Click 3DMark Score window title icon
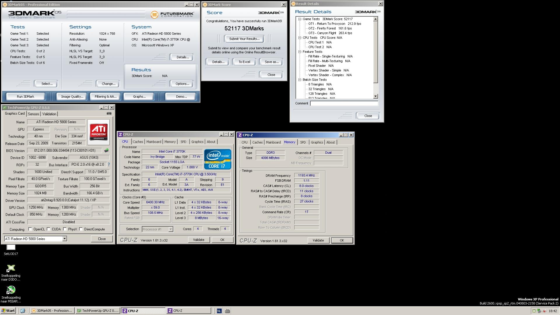This screenshot has height=315, width=560. click(205, 5)
